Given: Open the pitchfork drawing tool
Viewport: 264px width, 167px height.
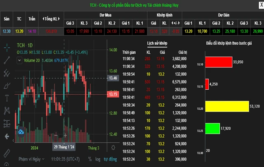Looking at the screenshot, I should click(x=7, y=73).
